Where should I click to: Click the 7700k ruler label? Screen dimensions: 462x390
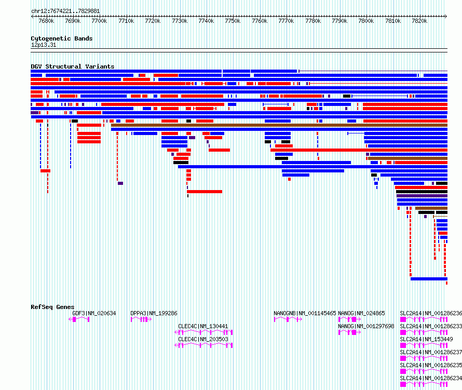tap(99, 21)
